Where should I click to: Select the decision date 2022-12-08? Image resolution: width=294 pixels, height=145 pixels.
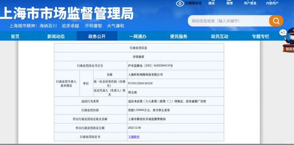[134, 128]
